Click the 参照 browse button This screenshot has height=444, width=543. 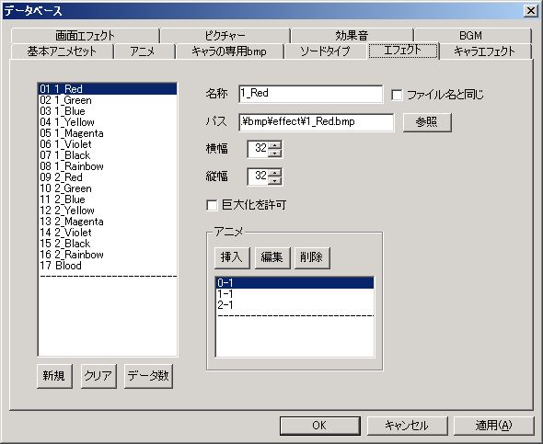pos(427,122)
